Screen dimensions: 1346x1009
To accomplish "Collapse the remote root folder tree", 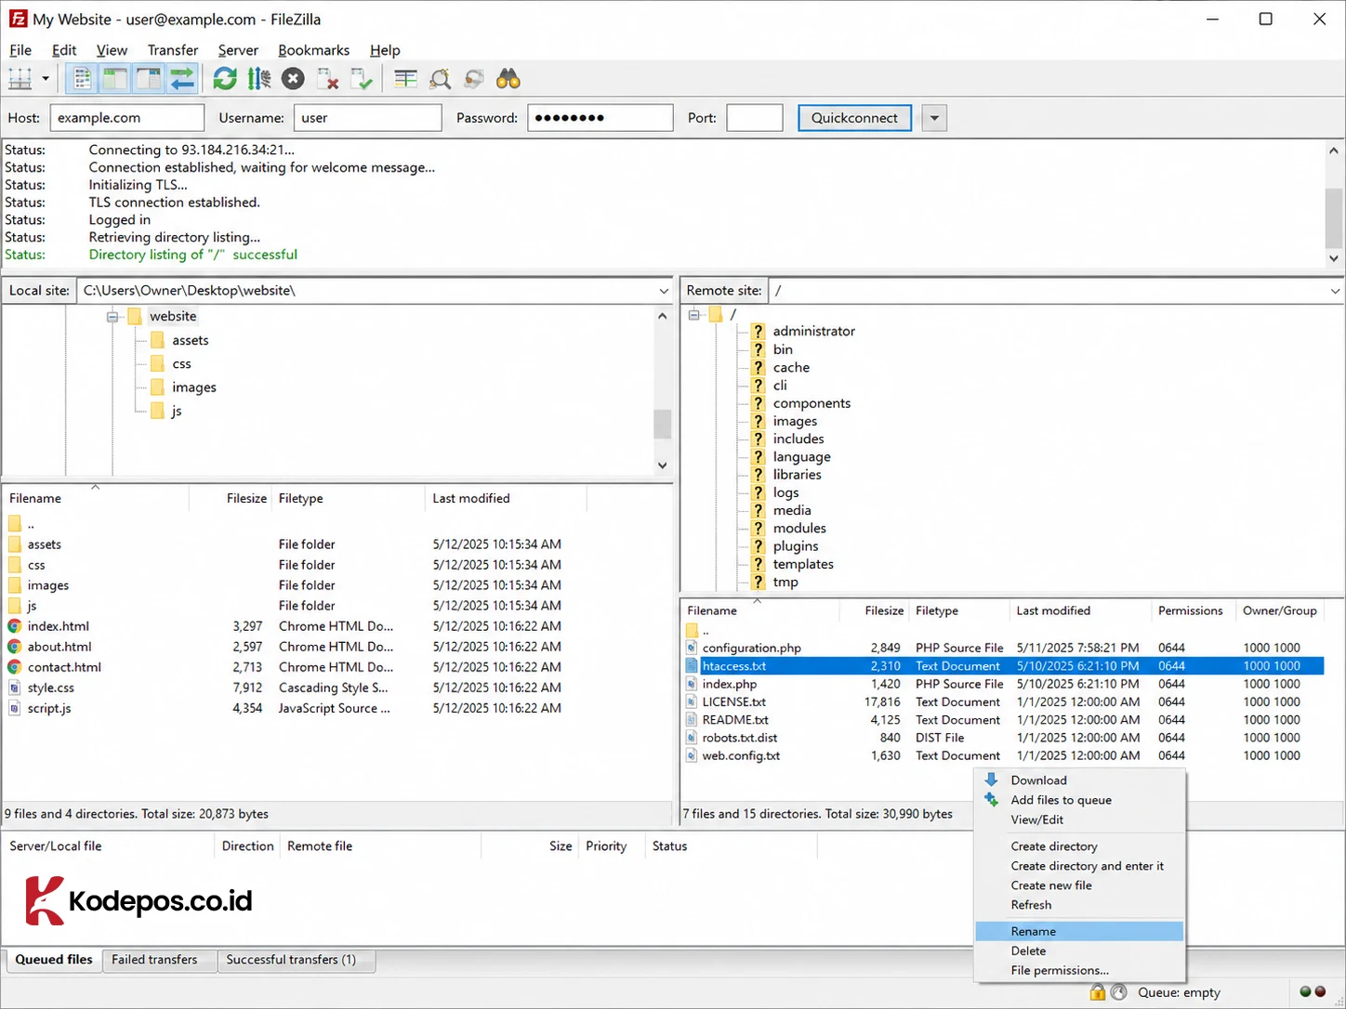I will [693, 315].
